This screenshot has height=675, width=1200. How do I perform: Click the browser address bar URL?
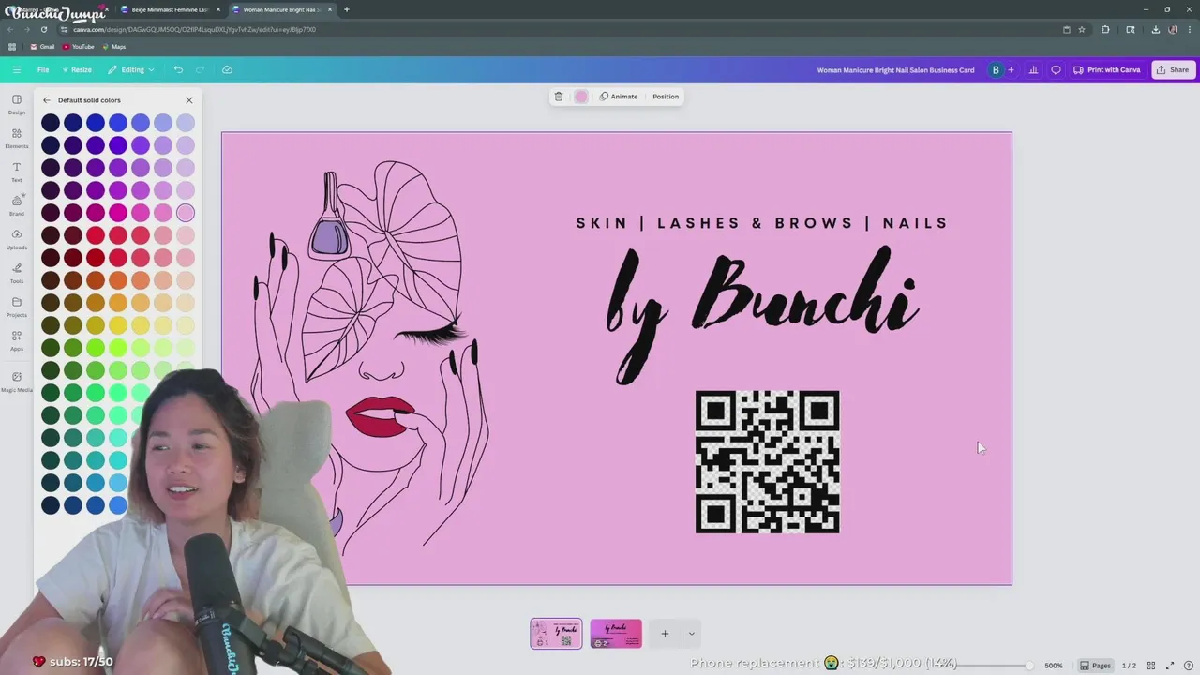(194, 29)
